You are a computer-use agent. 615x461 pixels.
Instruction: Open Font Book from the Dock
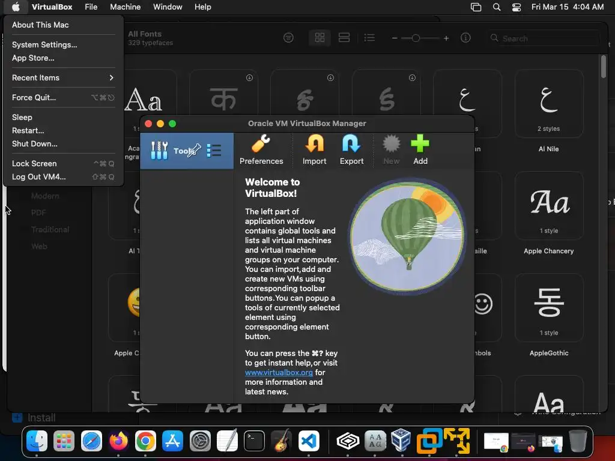point(375,441)
